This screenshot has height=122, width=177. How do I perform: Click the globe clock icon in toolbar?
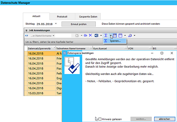[x=130, y=35]
